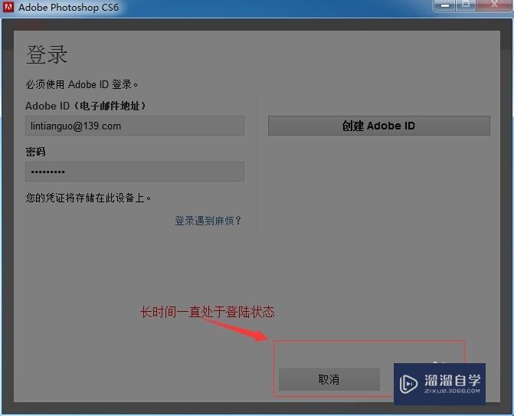The image size is (514, 416).
Task: Click the password (密码) input field
Action: point(135,172)
